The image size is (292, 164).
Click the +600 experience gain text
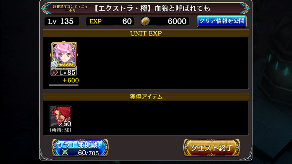(x=70, y=80)
